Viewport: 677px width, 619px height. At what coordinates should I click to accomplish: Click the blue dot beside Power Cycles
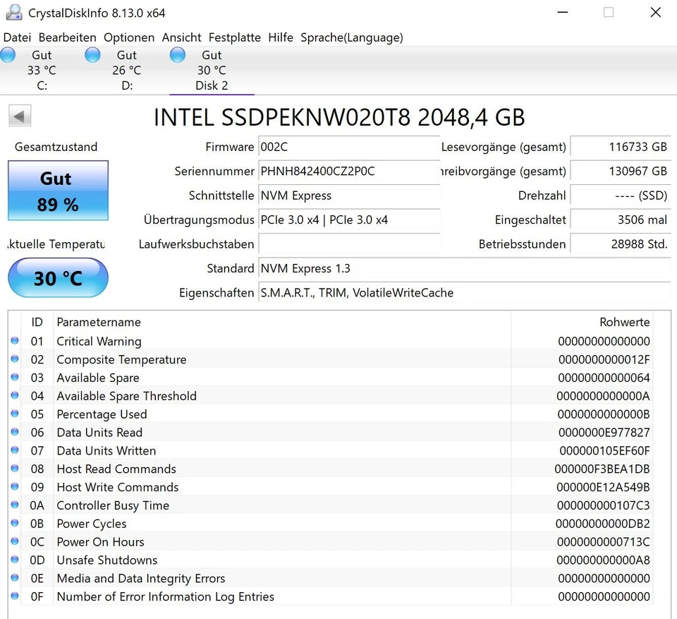tap(15, 524)
